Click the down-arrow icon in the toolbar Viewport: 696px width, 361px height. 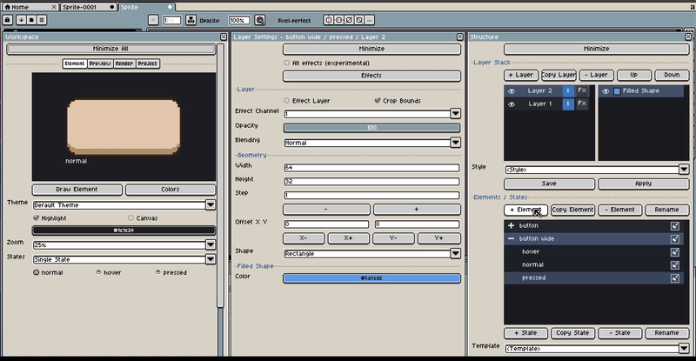(x=21, y=20)
